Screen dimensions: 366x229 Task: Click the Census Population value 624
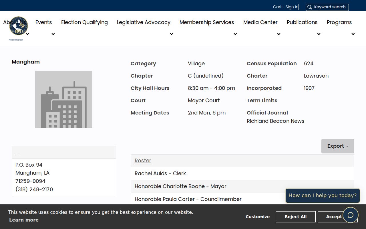click(309, 64)
